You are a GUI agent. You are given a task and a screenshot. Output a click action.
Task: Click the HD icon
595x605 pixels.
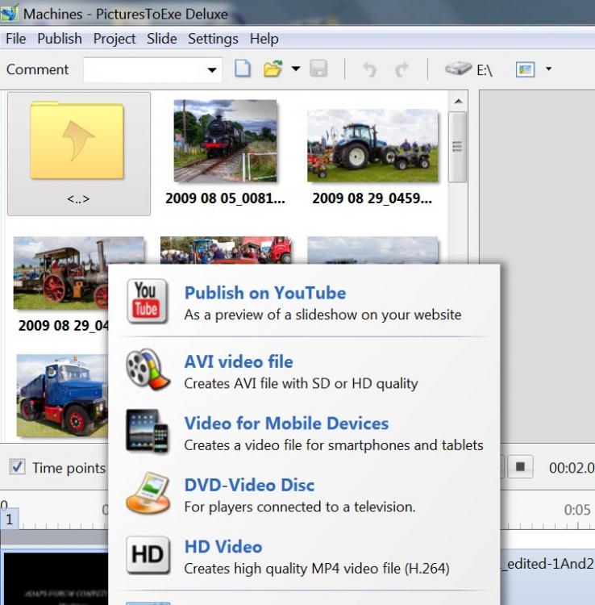[148, 554]
